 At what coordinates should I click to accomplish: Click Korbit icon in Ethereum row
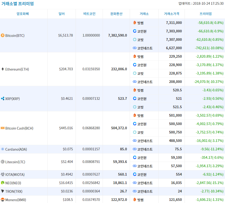[x=135, y=73]
